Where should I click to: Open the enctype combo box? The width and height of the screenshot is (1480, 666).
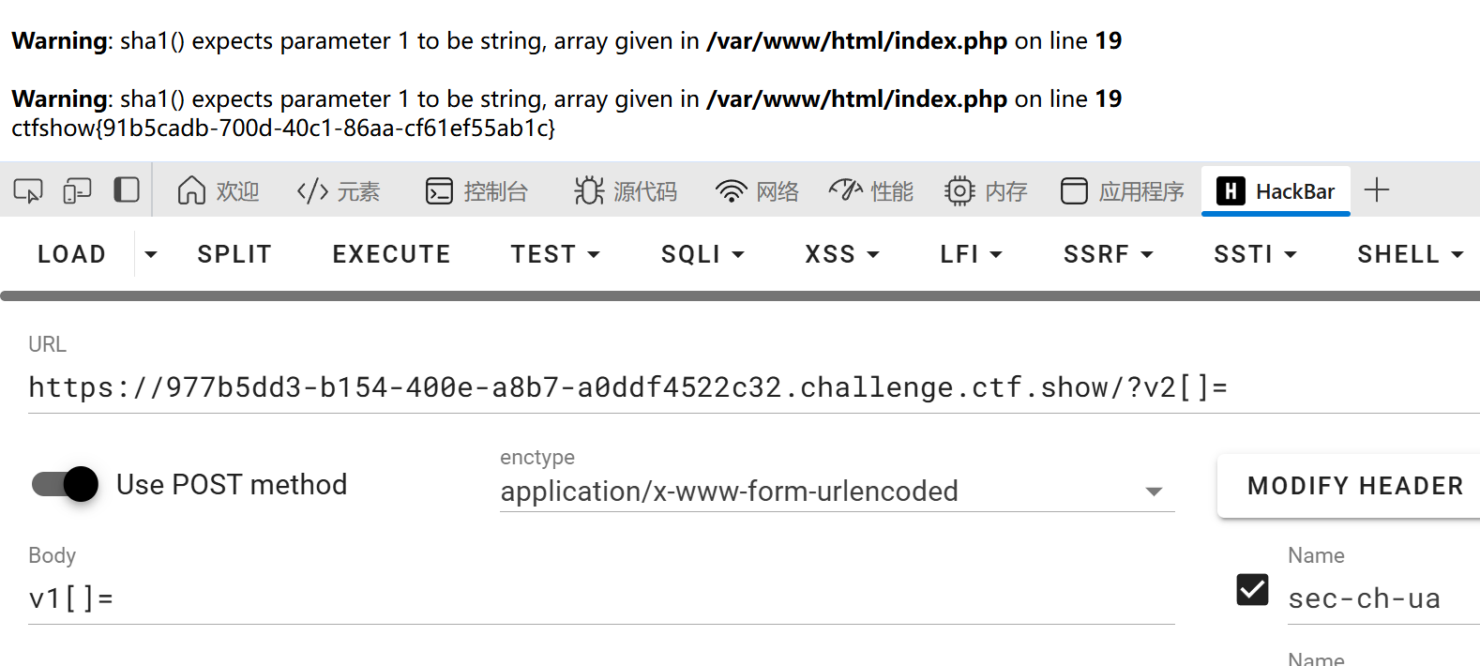tap(837, 492)
